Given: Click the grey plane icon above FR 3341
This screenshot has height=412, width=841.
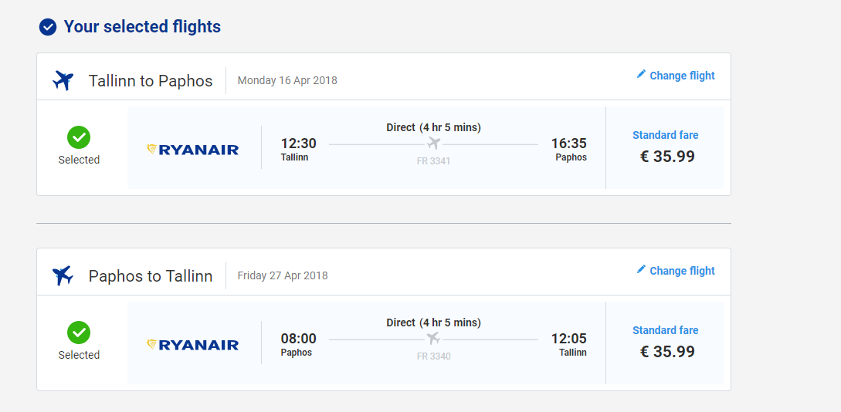Looking at the screenshot, I should point(433,144).
